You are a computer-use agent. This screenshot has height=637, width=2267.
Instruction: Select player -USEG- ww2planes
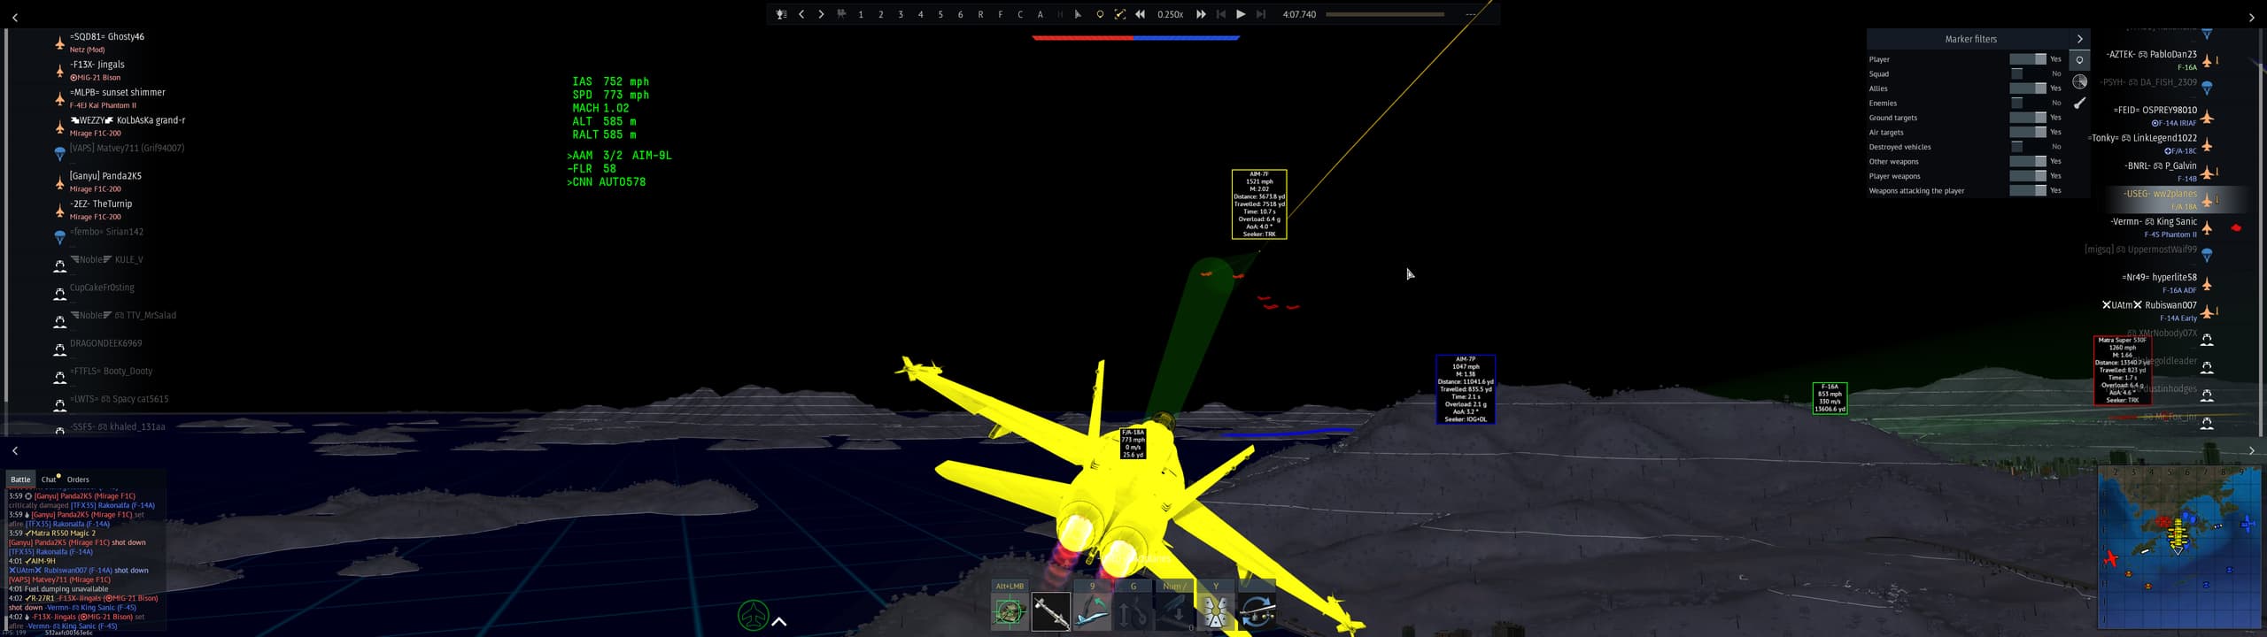2160,194
